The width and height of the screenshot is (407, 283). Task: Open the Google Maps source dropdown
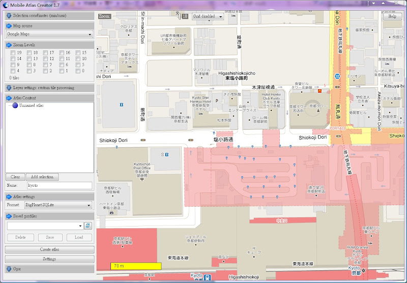point(49,34)
